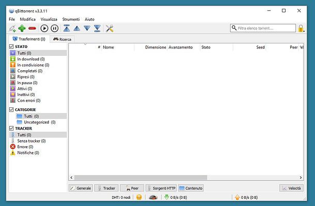Click the move down queue arrow icon
The width and height of the screenshot is (315, 206).
point(87,28)
